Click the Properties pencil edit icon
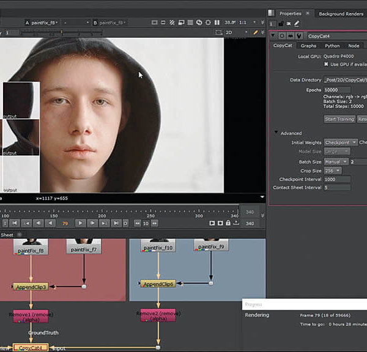367x352 pixels. 297,24
